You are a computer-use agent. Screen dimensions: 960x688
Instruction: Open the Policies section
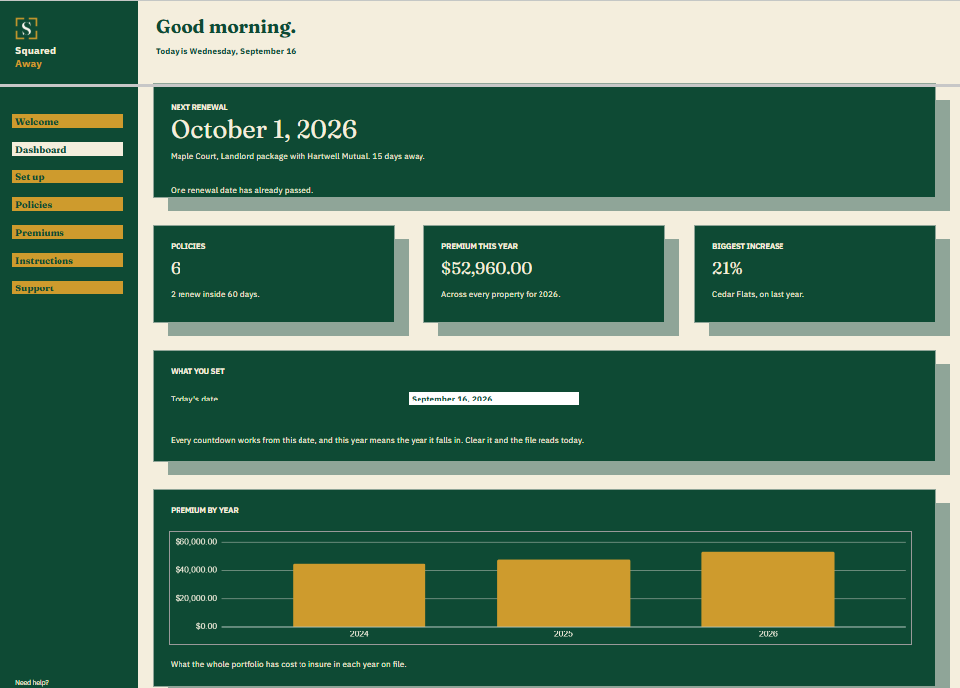point(67,204)
